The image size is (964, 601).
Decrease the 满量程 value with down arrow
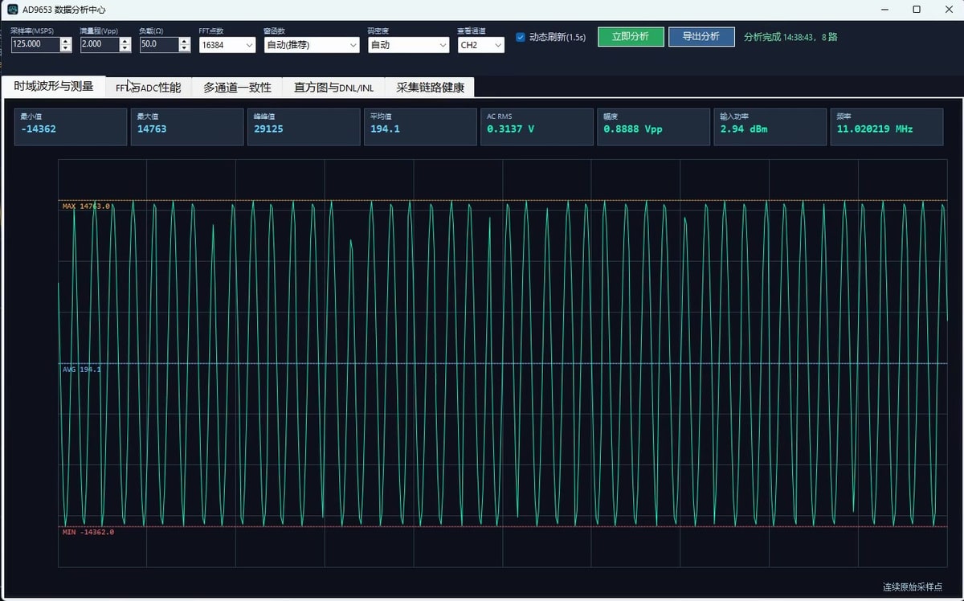pyautogui.click(x=125, y=48)
